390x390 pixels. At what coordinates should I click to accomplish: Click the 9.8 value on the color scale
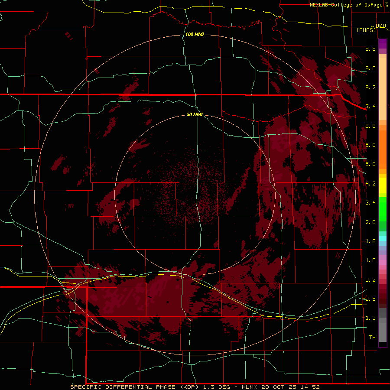coord(370,49)
